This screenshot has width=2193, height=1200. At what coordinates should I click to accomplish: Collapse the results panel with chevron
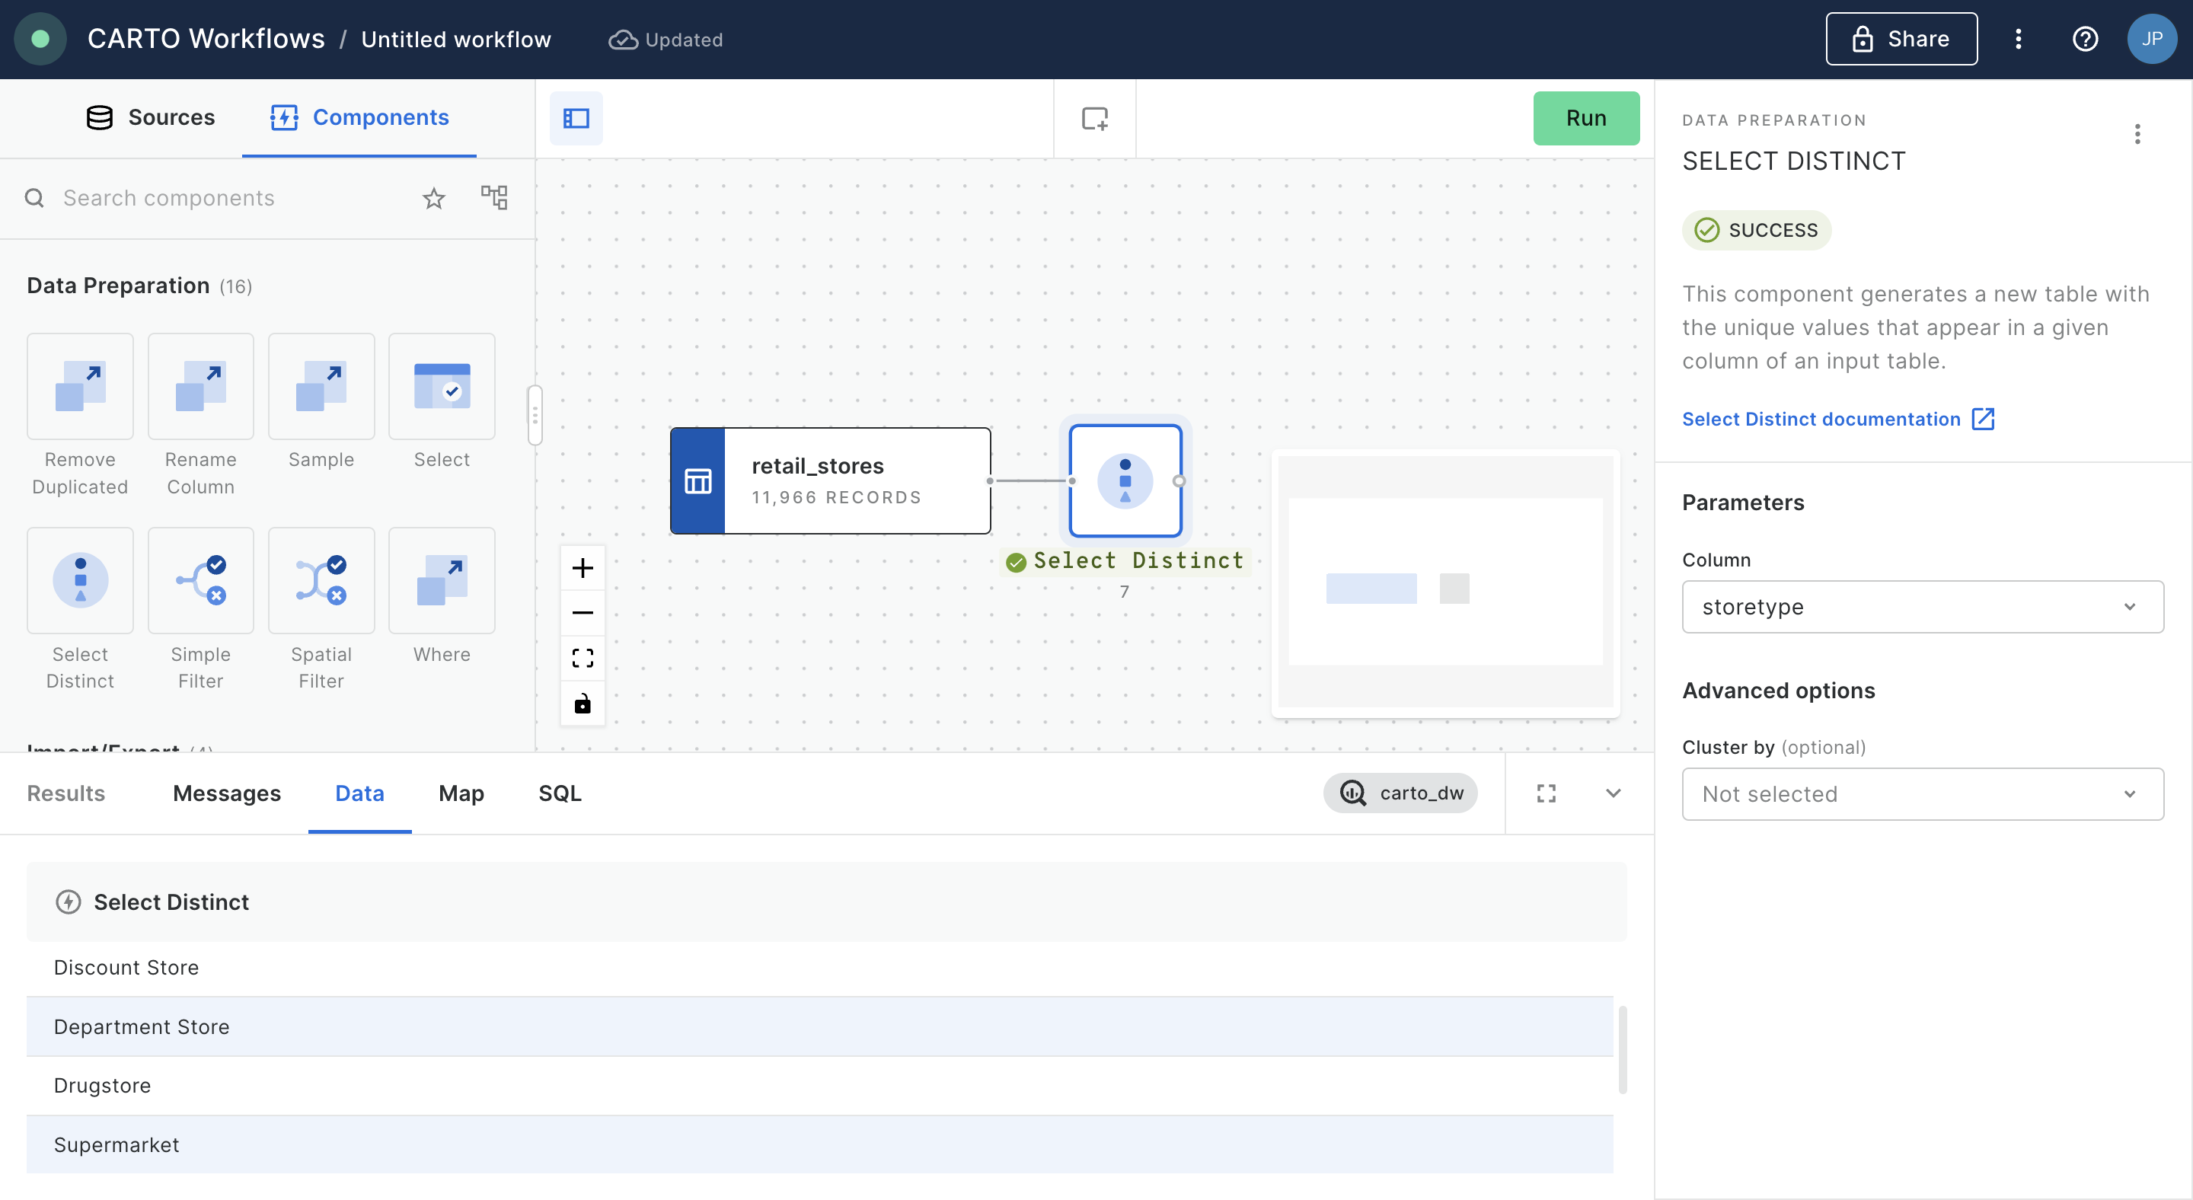tap(1613, 793)
